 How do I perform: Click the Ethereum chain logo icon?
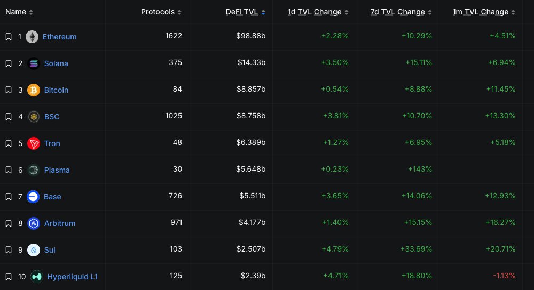(x=32, y=37)
